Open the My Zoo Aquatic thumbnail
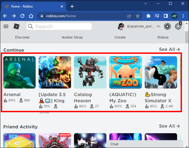 (125, 72)
